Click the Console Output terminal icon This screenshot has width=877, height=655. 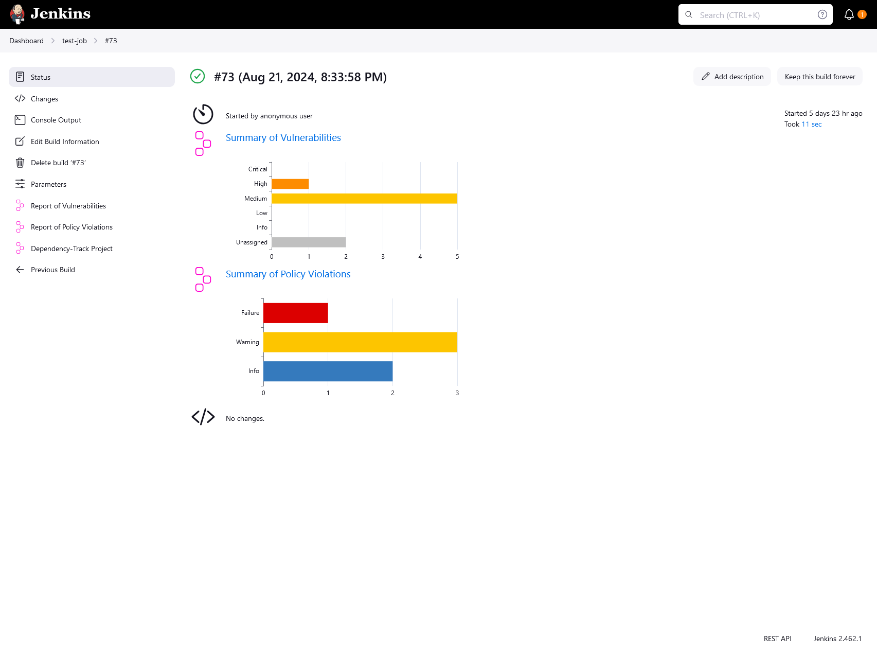click(x=20, y=120)
